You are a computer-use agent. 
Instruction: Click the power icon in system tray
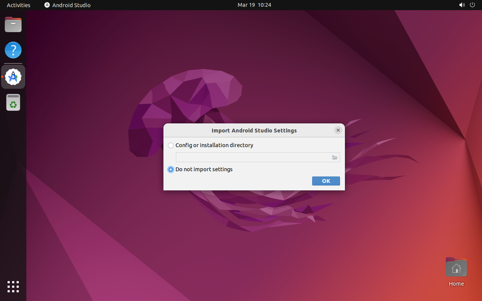473,5
